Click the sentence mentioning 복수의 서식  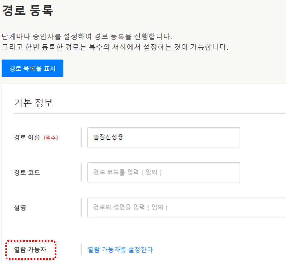point(115,48)
